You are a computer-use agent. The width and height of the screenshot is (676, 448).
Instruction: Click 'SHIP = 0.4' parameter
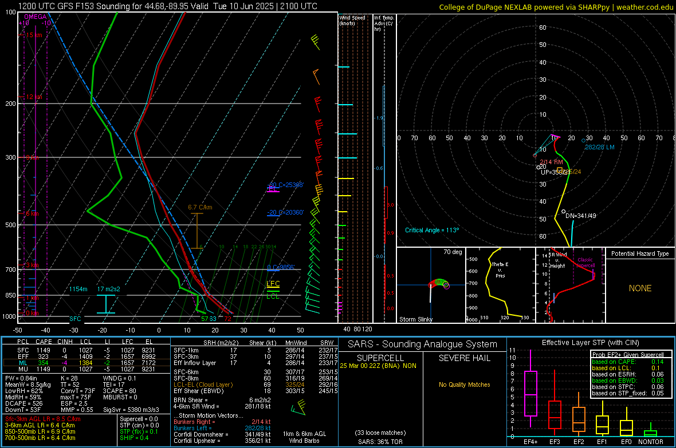(134, 438)
